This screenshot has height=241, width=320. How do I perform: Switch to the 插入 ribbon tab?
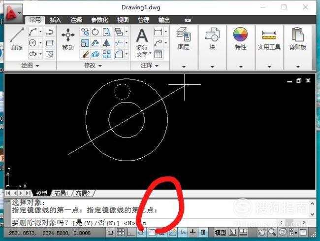coord(55,20)
